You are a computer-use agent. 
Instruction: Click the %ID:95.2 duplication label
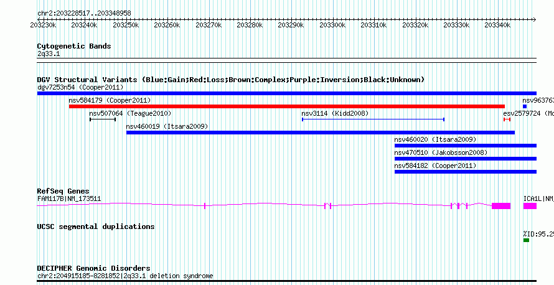click(538, 234)
